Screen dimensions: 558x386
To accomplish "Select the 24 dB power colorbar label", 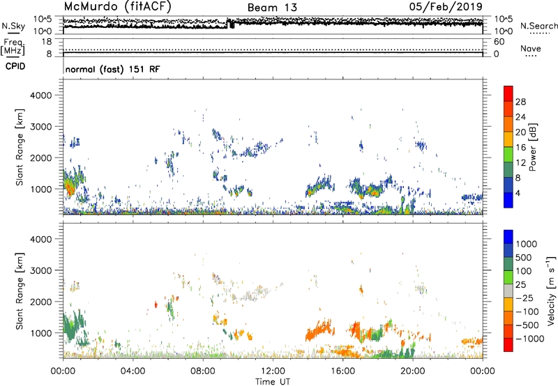I will click(x=520, y=117).
